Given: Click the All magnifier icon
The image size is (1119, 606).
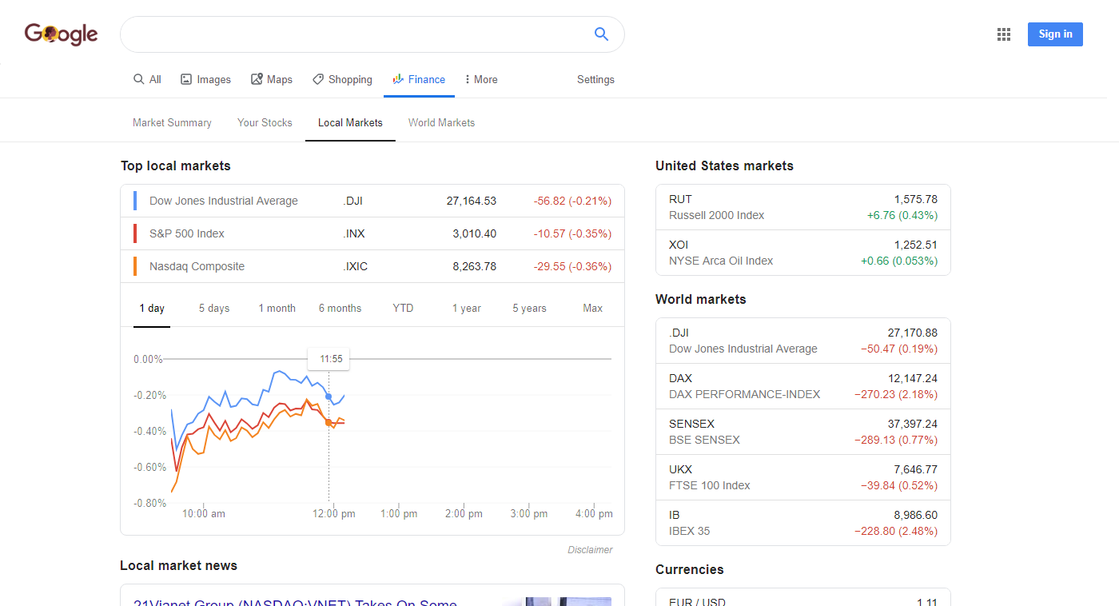Looking at the screenshot, I should pos(138,79).
